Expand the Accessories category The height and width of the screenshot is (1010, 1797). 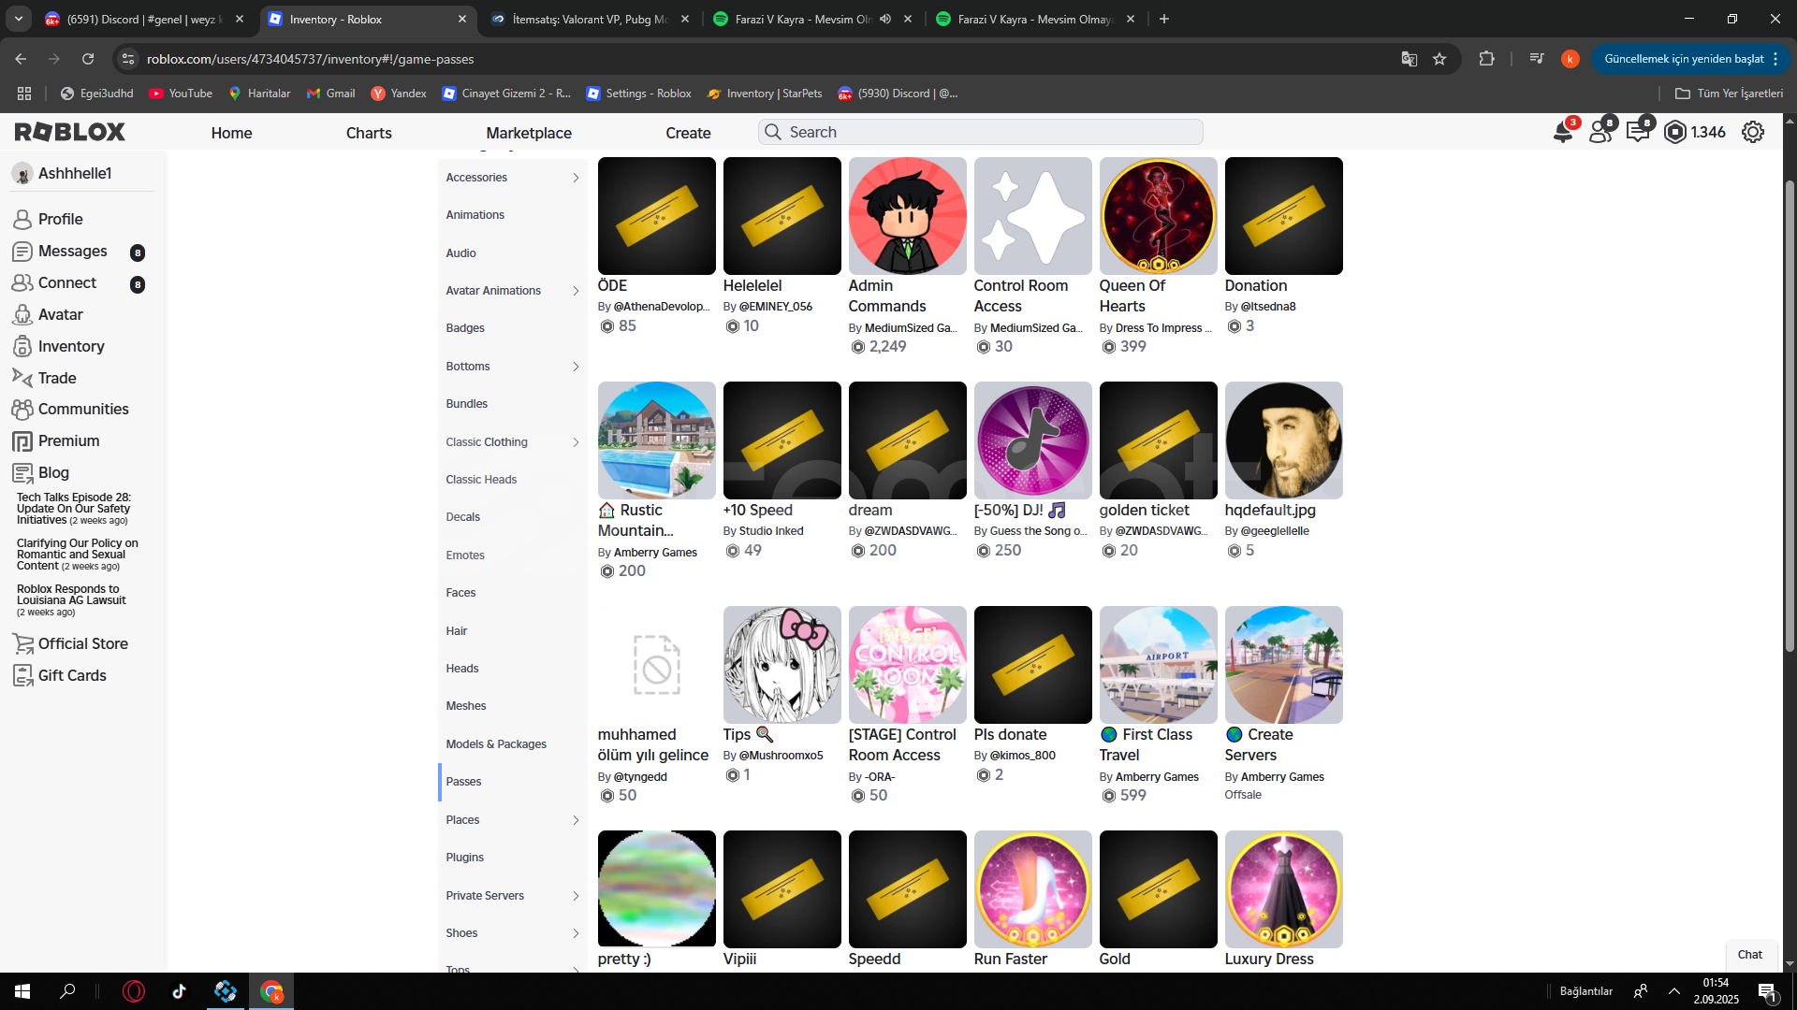(576, 178)
